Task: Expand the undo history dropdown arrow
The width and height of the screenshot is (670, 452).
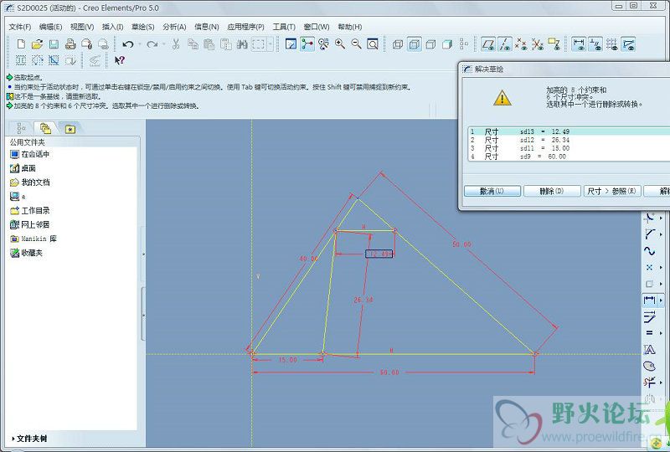Action: click(139, 44)
